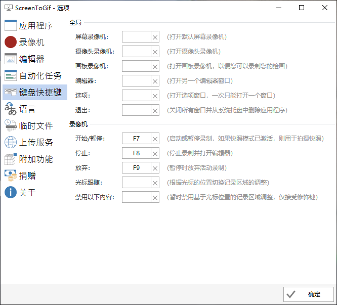The image size is (337, 305).
Task: Minimize the ScreenToGif 选项 window
Action: click(x=279, y=8)
